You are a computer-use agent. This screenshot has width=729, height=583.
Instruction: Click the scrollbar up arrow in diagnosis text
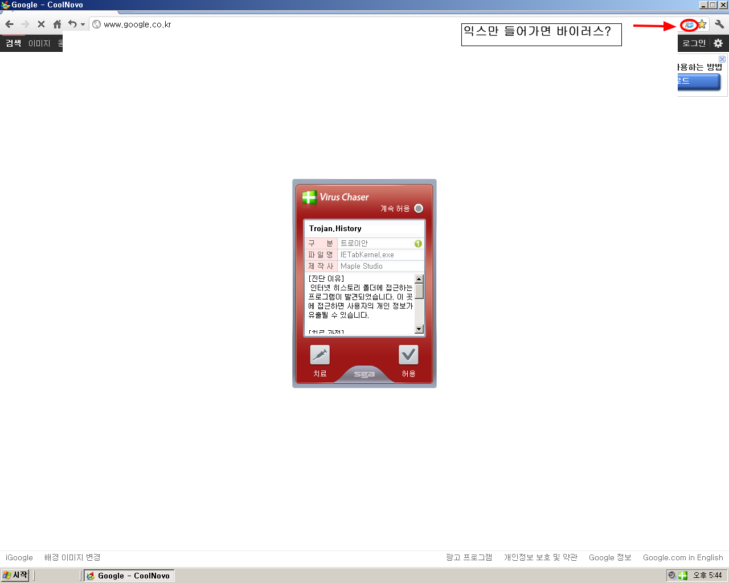(419, 279)
